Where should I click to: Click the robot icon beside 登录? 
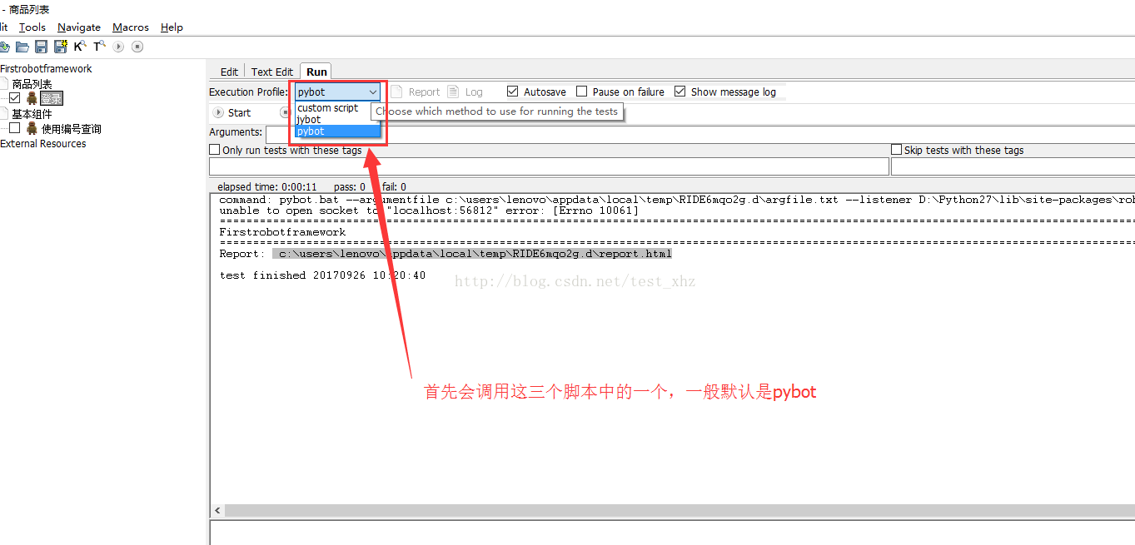32,98
